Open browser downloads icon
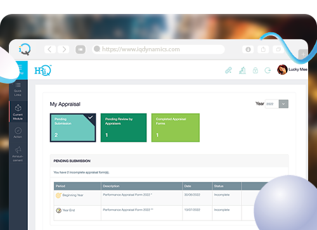 click(x=248, y=49)
